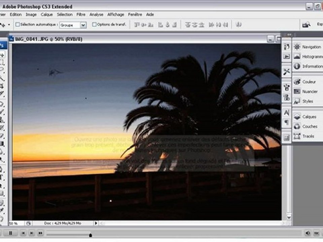Click the fast-forward button
The width and height of the screenshot is (323, 242).
point(40,233)
